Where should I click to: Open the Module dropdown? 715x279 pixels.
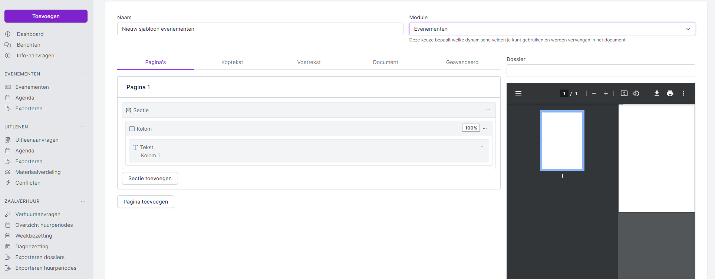(x=552, y=29)
